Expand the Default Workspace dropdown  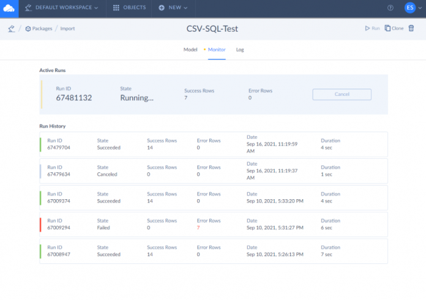(x=61, y=8)
